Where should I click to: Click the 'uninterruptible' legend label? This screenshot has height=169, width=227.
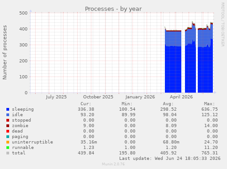(x=32, y=142)
